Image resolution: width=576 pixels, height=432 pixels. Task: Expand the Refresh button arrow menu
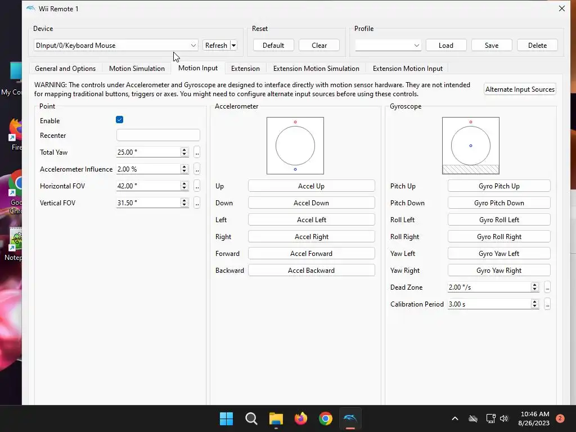(x=233, y=45)
